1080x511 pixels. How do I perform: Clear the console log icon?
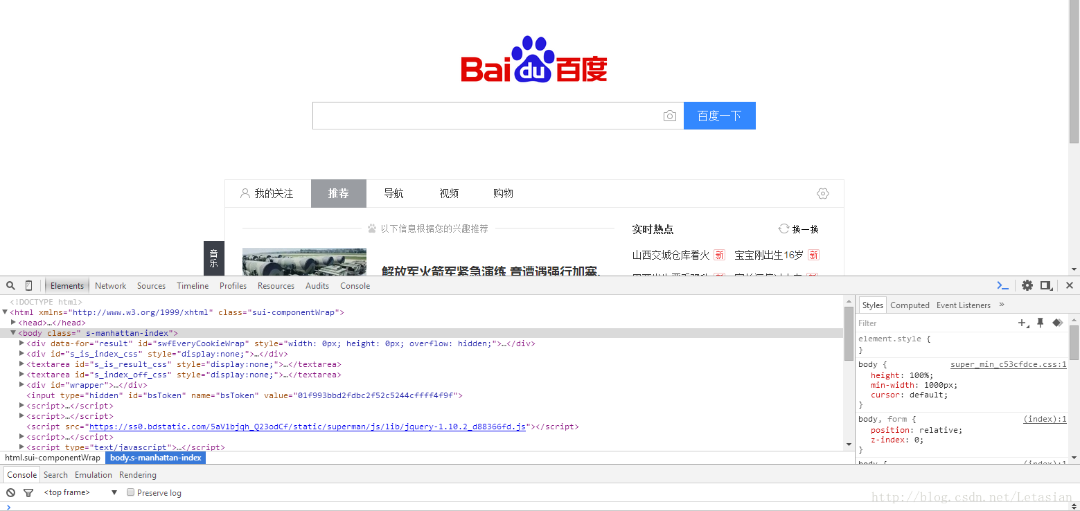coord(10,492)
